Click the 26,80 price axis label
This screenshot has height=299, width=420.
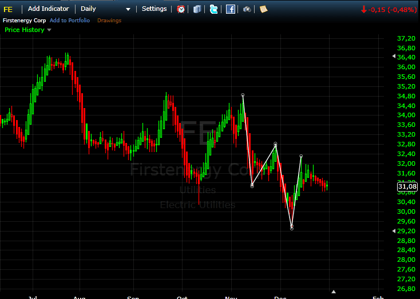(x=406, y=289)
